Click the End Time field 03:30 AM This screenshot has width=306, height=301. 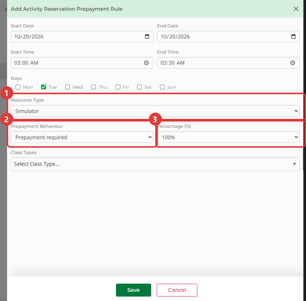[x=228, y=63]
